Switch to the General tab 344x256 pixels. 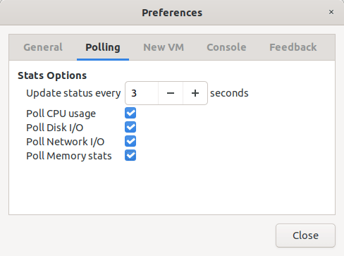coord(43,47)
